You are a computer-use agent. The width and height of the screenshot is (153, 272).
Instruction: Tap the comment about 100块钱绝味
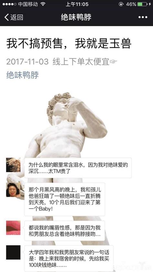(69, 258)
